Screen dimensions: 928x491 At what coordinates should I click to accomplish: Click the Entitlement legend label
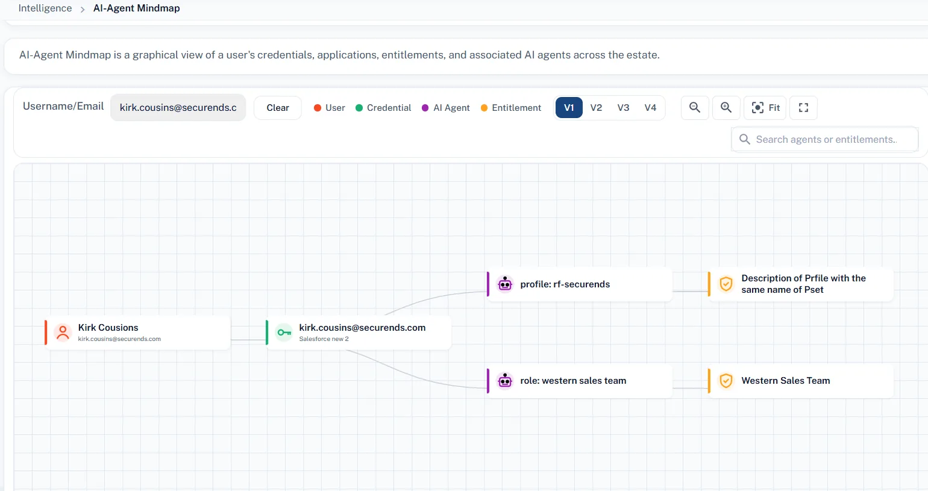tap(516, 108)
